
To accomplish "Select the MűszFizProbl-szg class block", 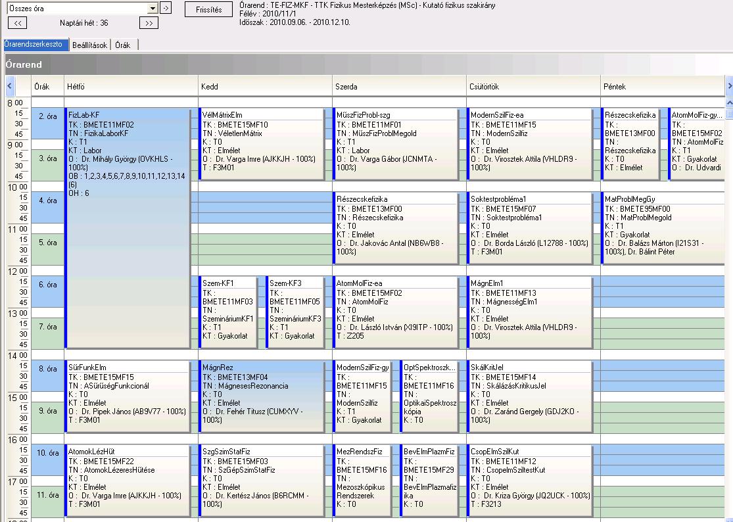I will coord(396,145).
